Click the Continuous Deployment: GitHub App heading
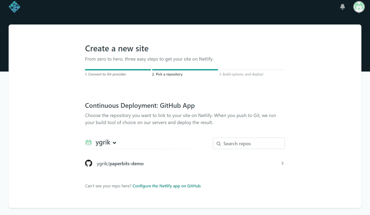 tap(140, 106)
